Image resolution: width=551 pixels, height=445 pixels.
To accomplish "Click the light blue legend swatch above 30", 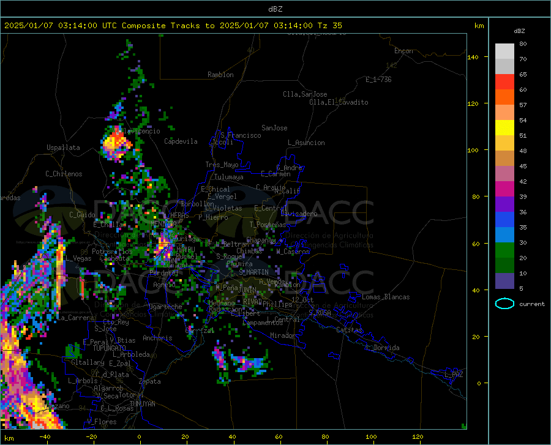I will click(x=504, y=235).
